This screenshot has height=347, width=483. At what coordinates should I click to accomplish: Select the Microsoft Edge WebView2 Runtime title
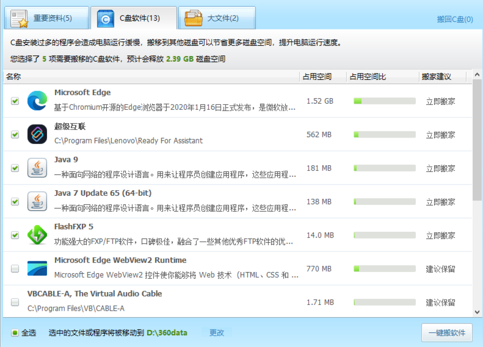click(120, 260)
